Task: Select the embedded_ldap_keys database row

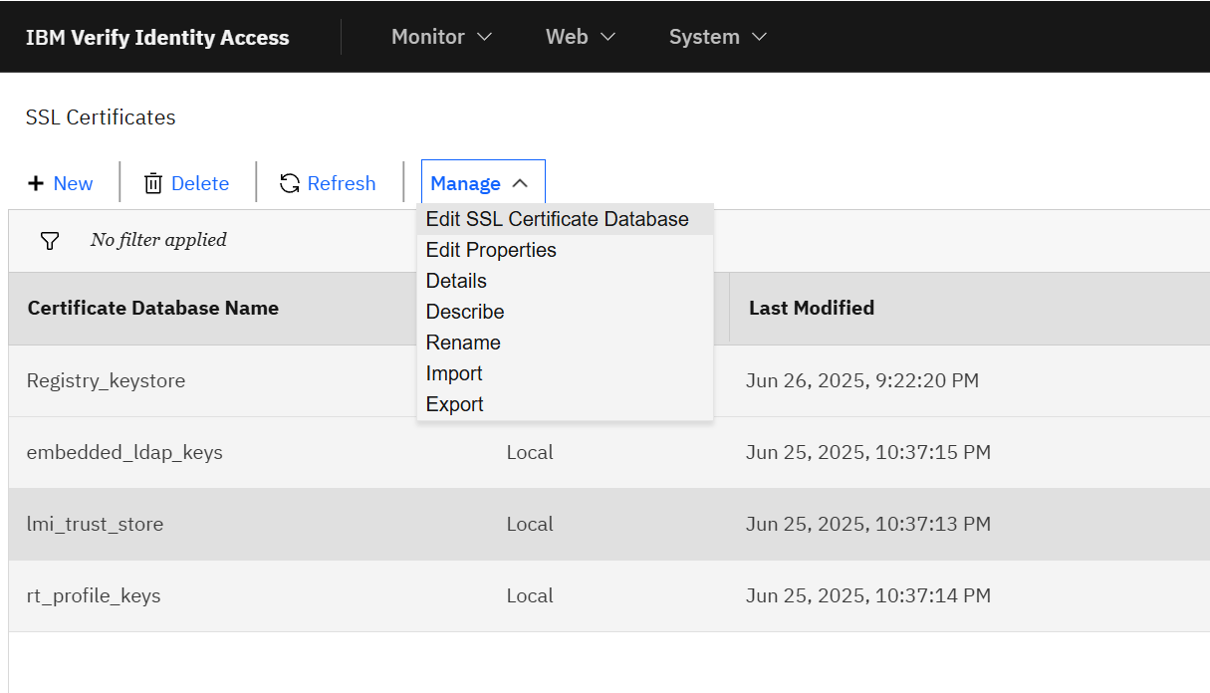Action: click(x=609, y=452)
